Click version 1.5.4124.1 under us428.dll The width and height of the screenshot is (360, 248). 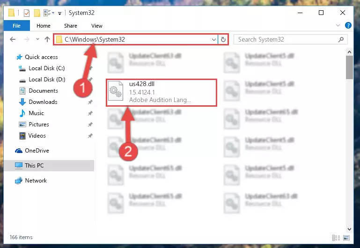(142, 92)
